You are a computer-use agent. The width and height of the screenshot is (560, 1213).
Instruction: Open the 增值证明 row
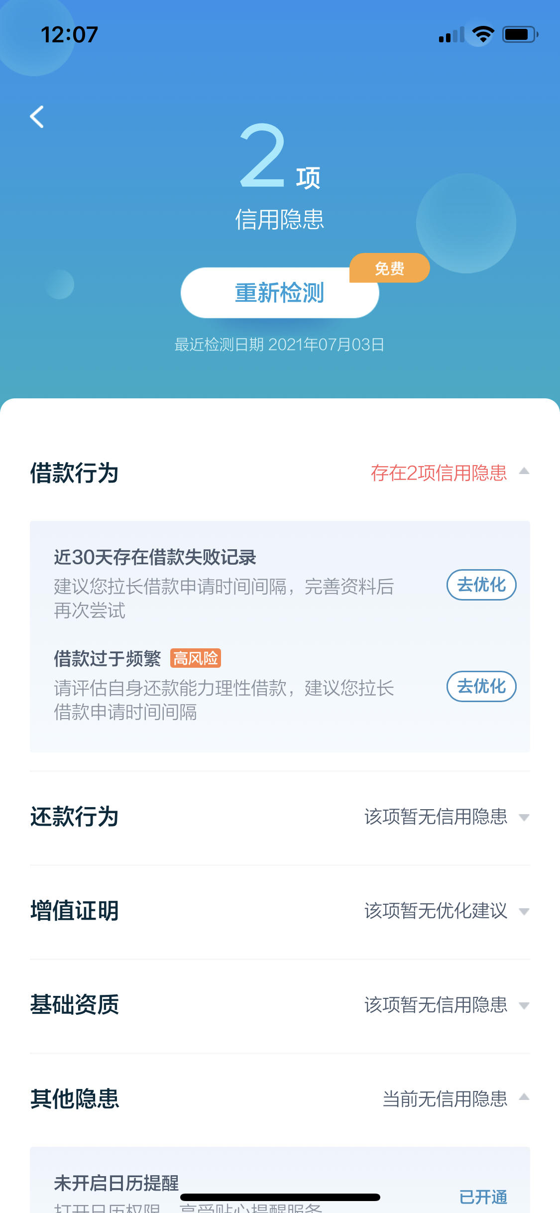280,911
